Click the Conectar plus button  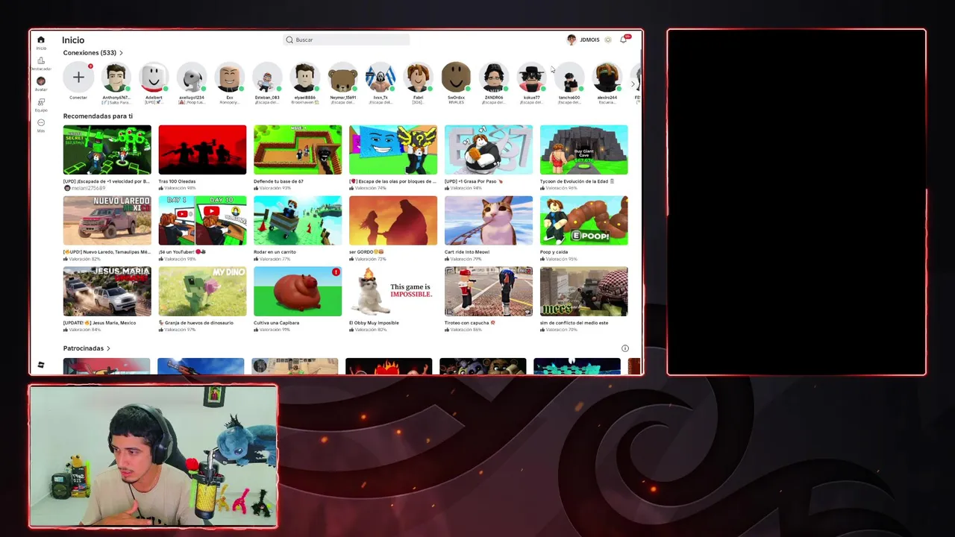tap(78, 78)
